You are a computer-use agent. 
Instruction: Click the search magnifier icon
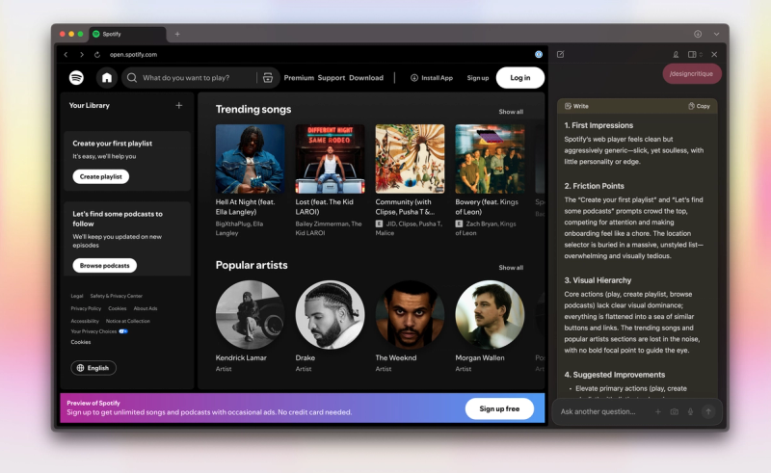[x=132, y=78]
